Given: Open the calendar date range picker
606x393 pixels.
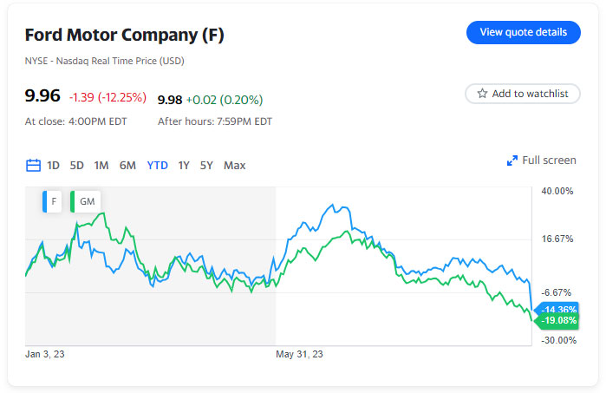Looking at the screenshot, I should 34,165.
